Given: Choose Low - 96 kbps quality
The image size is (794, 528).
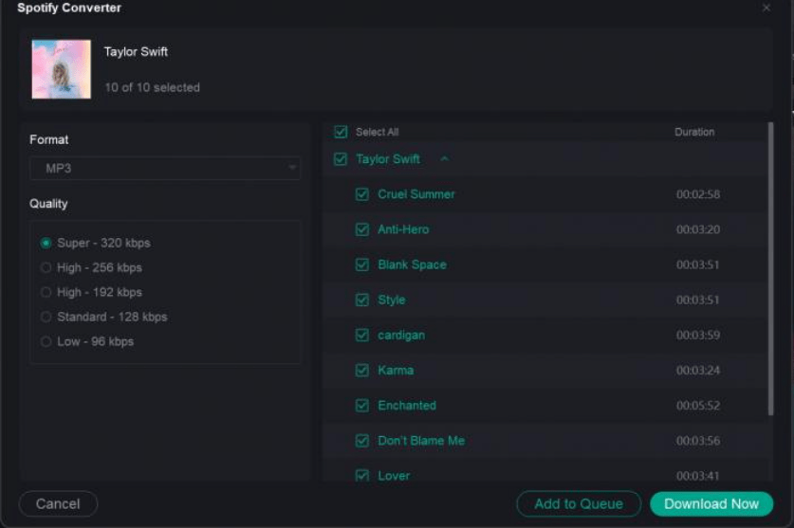Looking at the screenshot, I should (46, 342).
